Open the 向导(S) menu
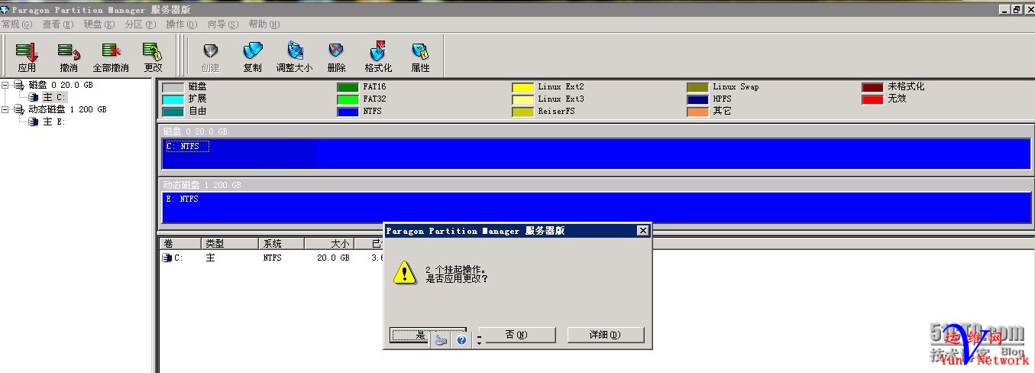This screenshot has width=1035, height=373. 223,24
